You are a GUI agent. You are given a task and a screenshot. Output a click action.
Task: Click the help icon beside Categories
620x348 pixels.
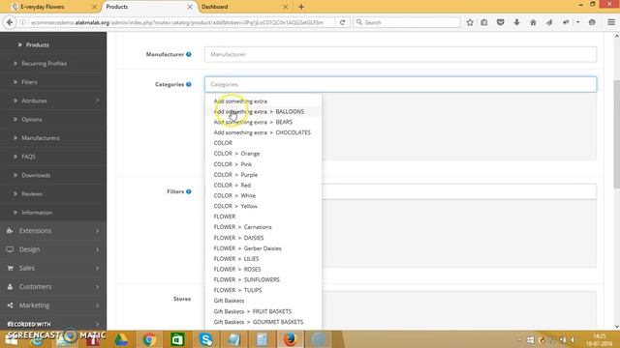(x=189, y=84)
